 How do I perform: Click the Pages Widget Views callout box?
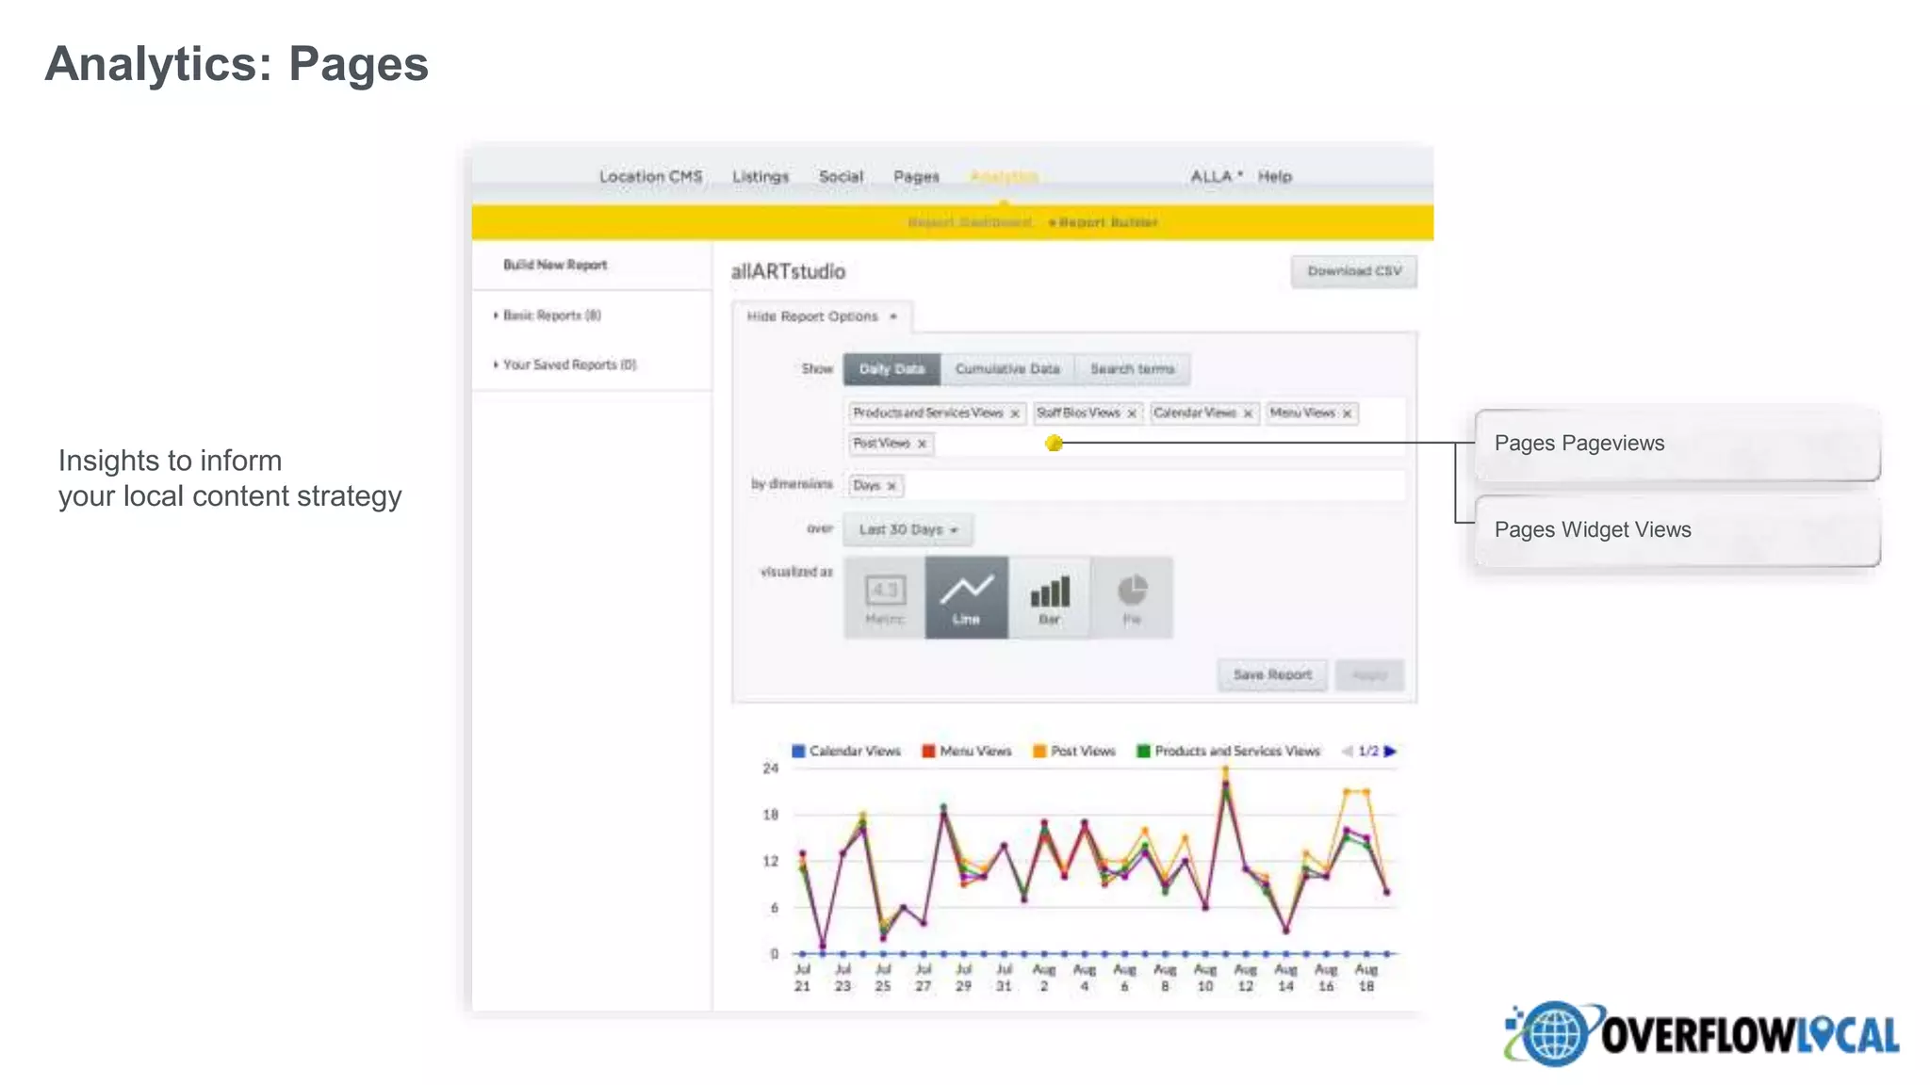pos(1677,530)
